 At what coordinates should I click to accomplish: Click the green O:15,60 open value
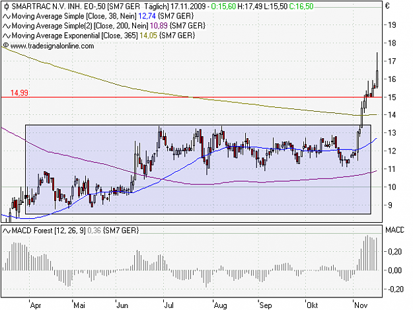point(223,7)
